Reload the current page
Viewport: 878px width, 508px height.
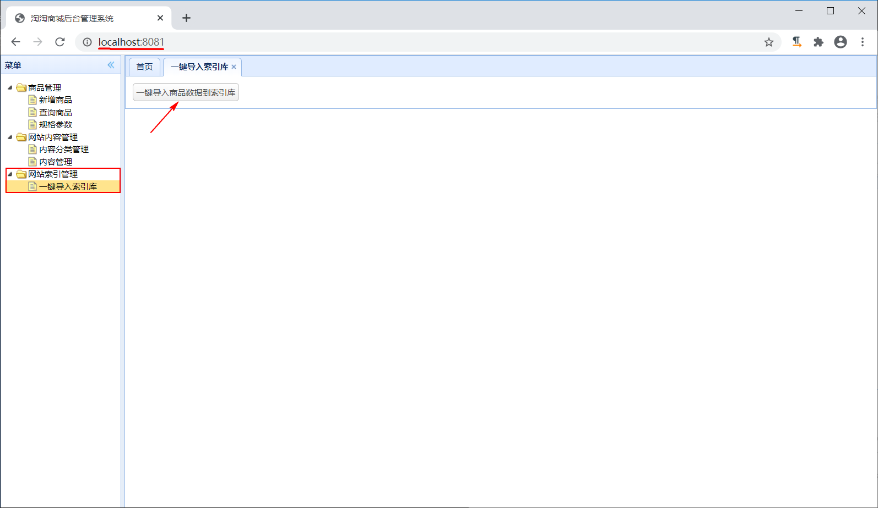click(60, 42)
